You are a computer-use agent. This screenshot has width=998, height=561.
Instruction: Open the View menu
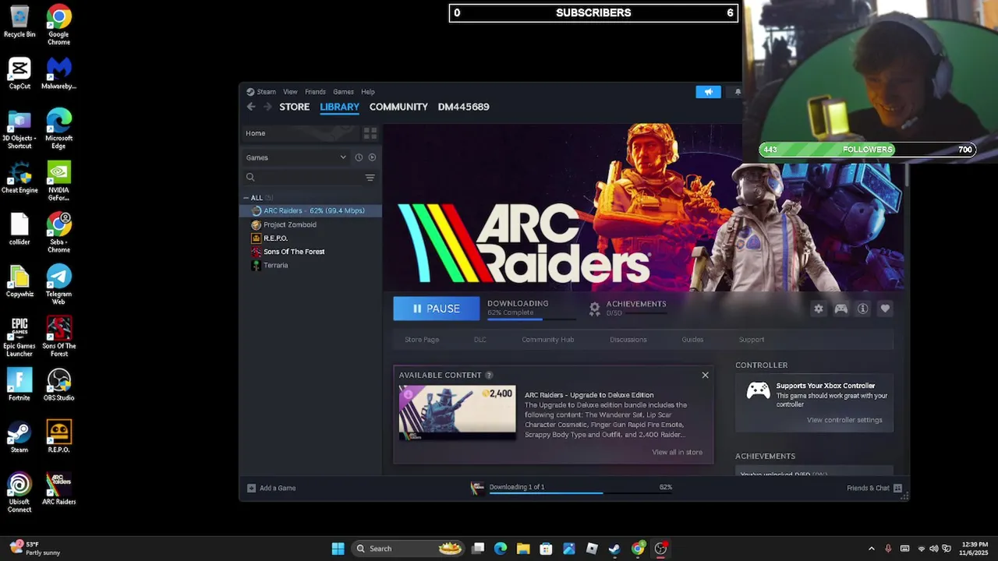[x=290, y=92]
